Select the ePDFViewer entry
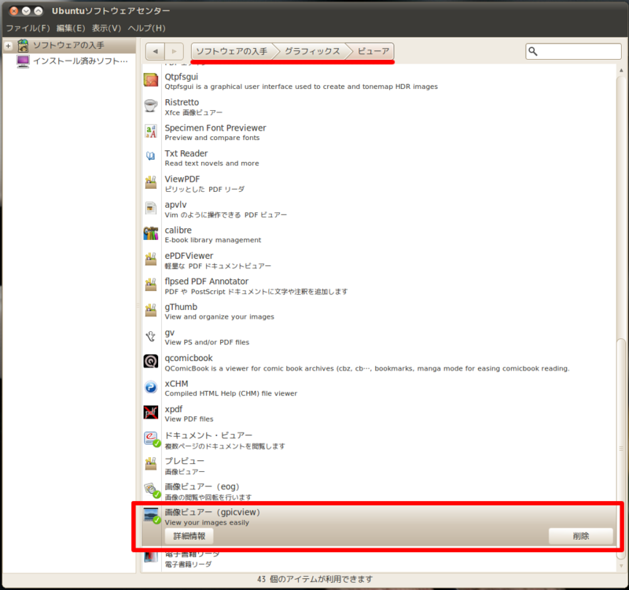629x590 pixels. (x=379, y=260)
